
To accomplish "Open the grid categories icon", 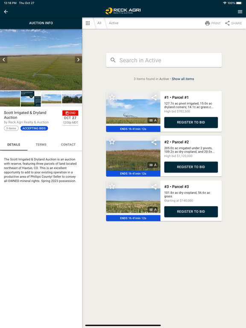I will click(x=88, y=23).
